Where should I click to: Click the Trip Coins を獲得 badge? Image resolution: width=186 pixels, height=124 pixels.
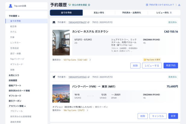152,60
